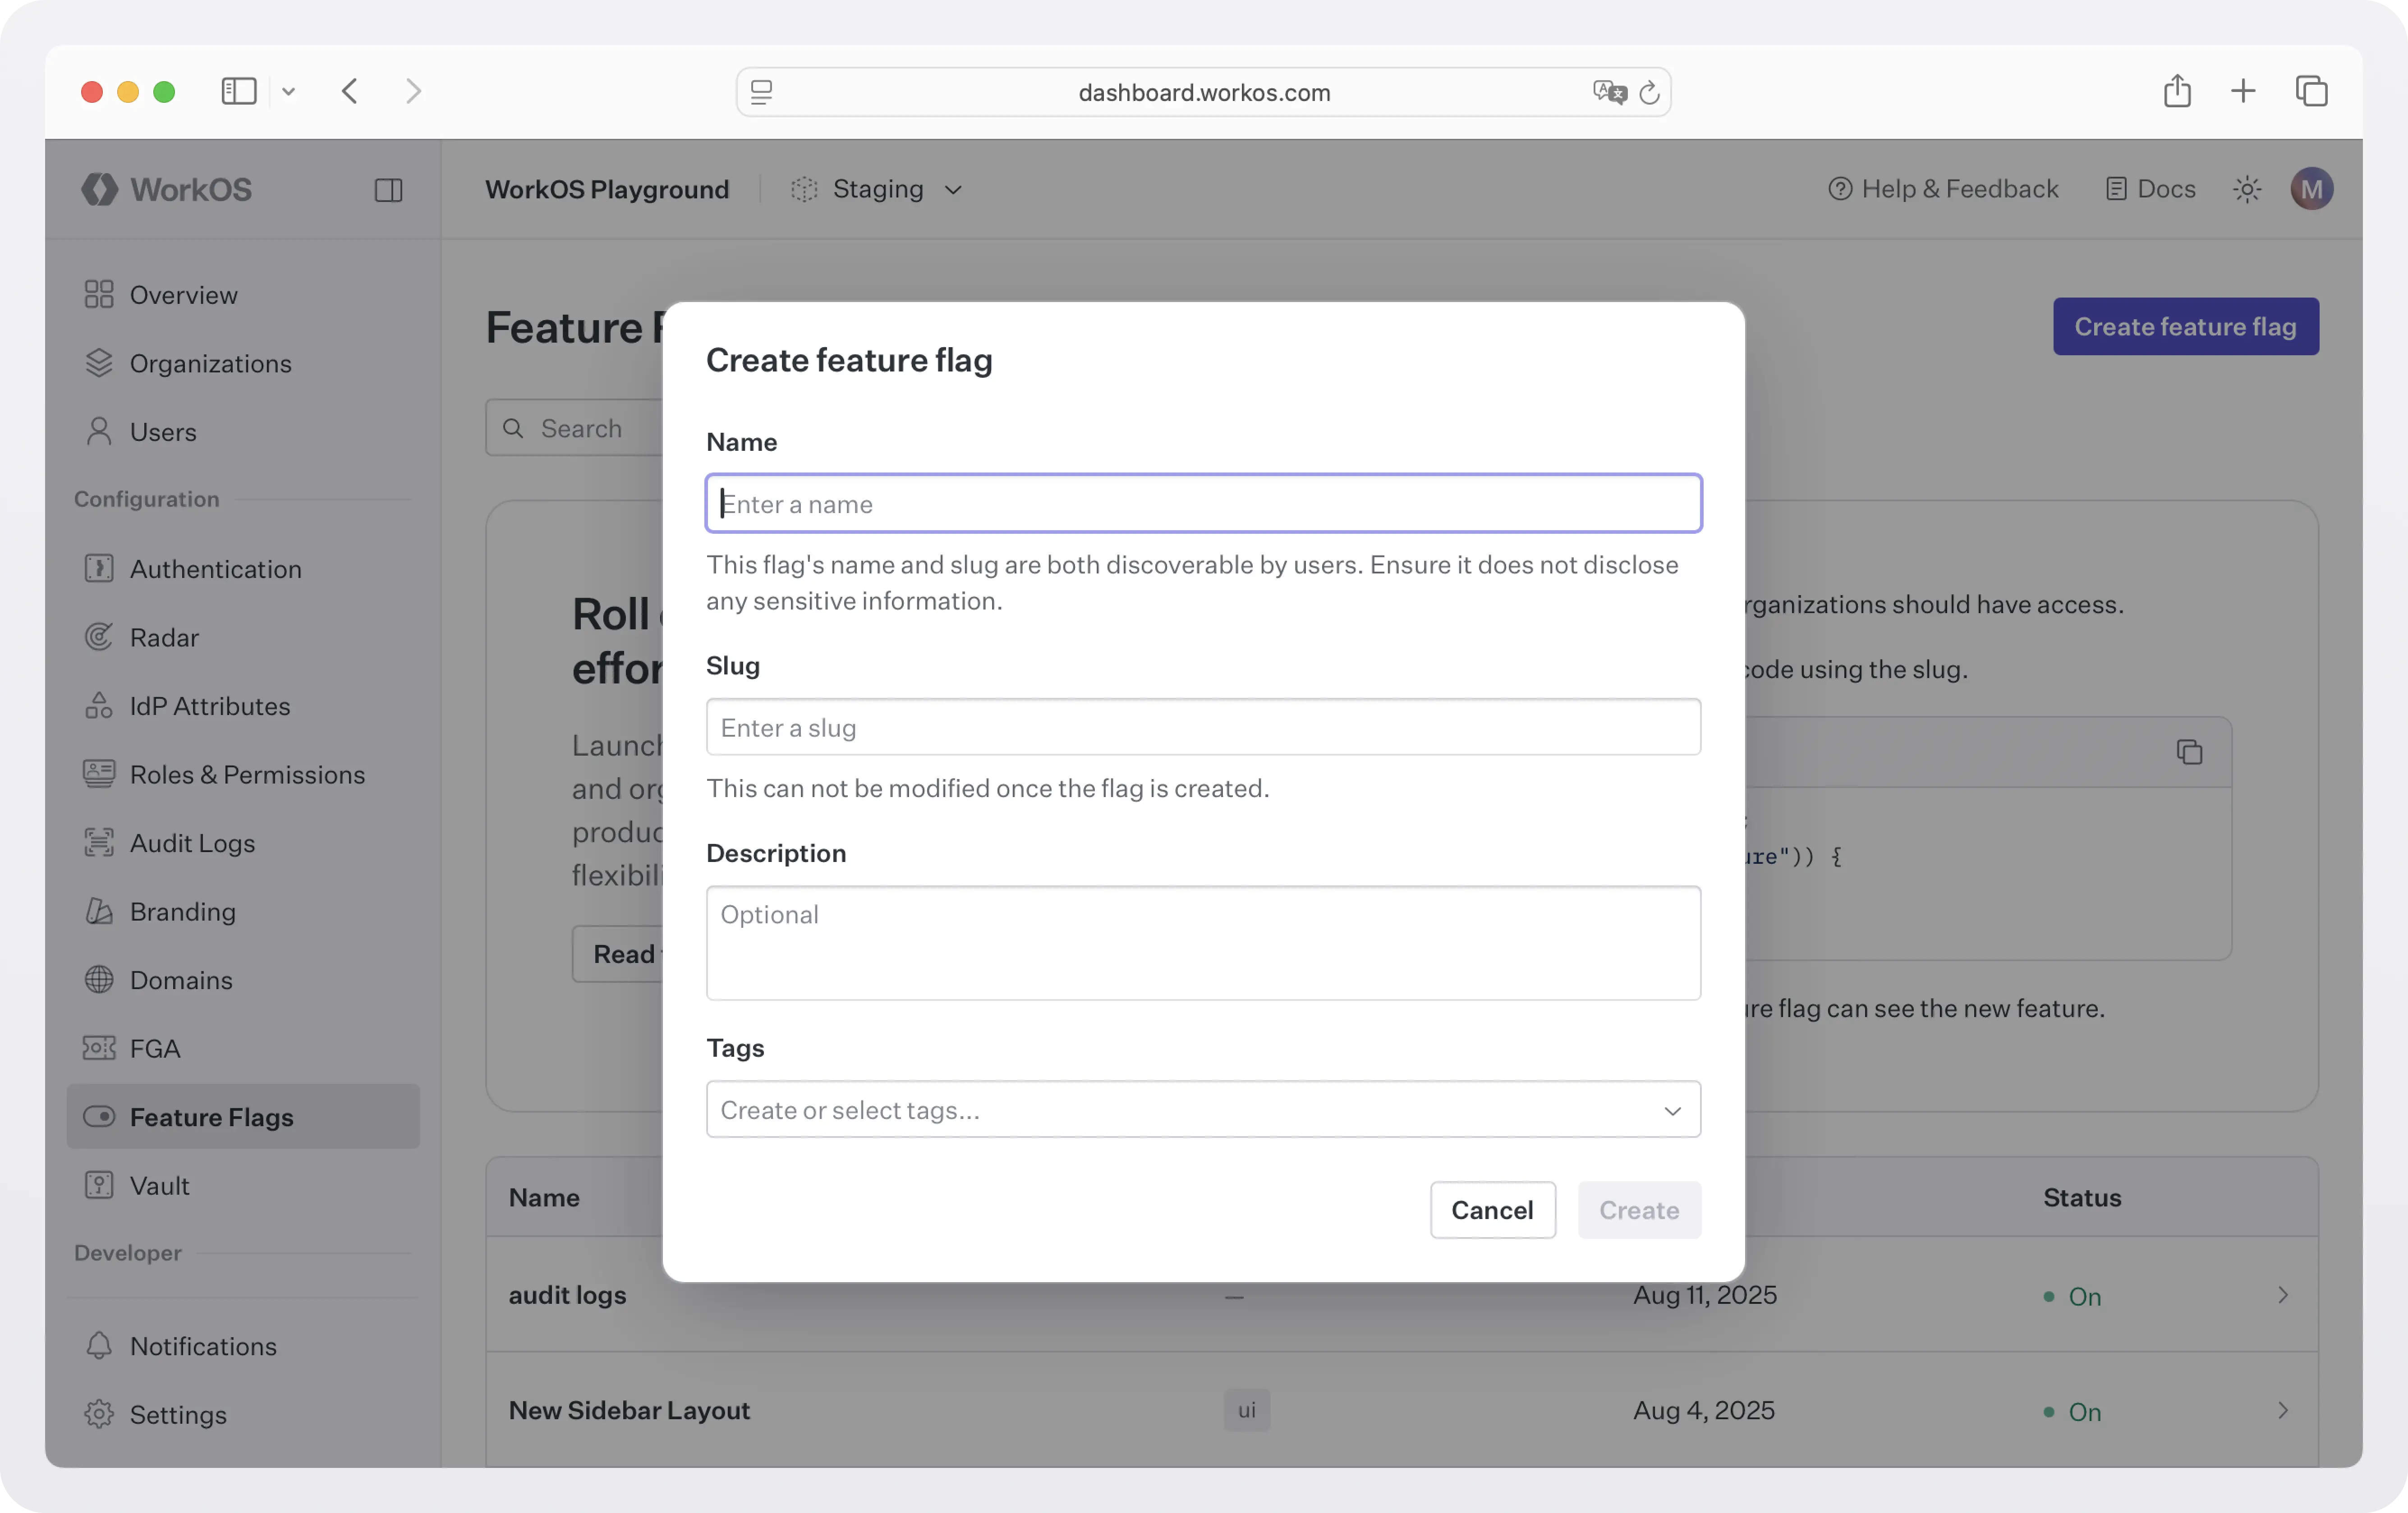Click the translate page icon

tap(1609, 92)
